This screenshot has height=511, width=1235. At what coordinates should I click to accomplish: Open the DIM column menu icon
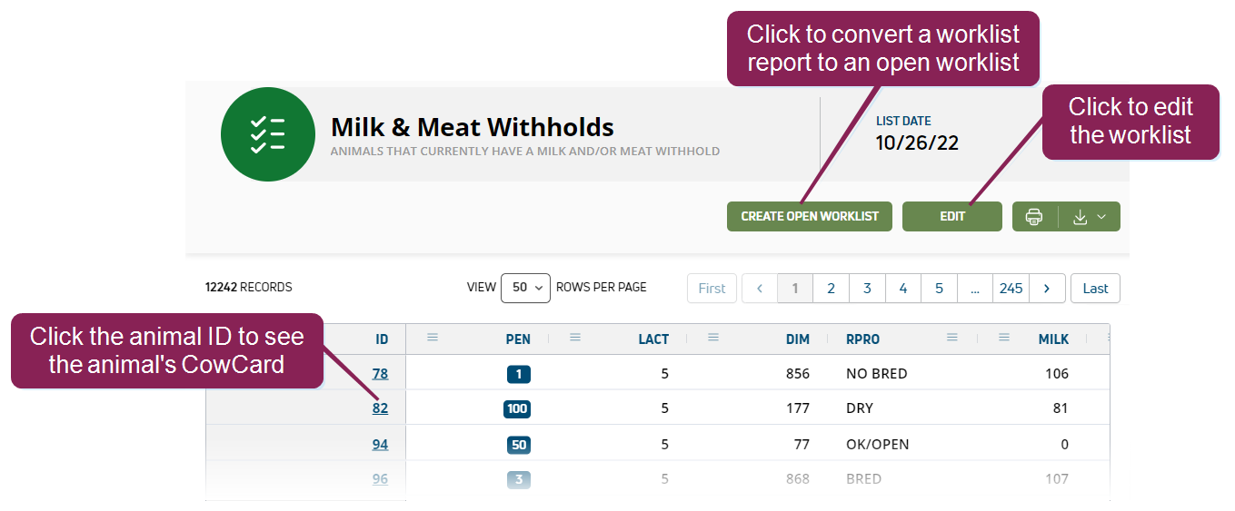tap(713, 338)
